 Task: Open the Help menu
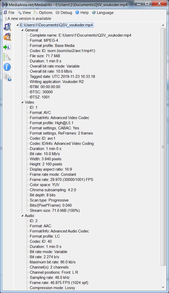pyautogui.click(x=82, y=13)
